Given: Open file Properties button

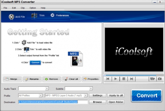Looking at the screenshot, I should click(x=91, y=79).
